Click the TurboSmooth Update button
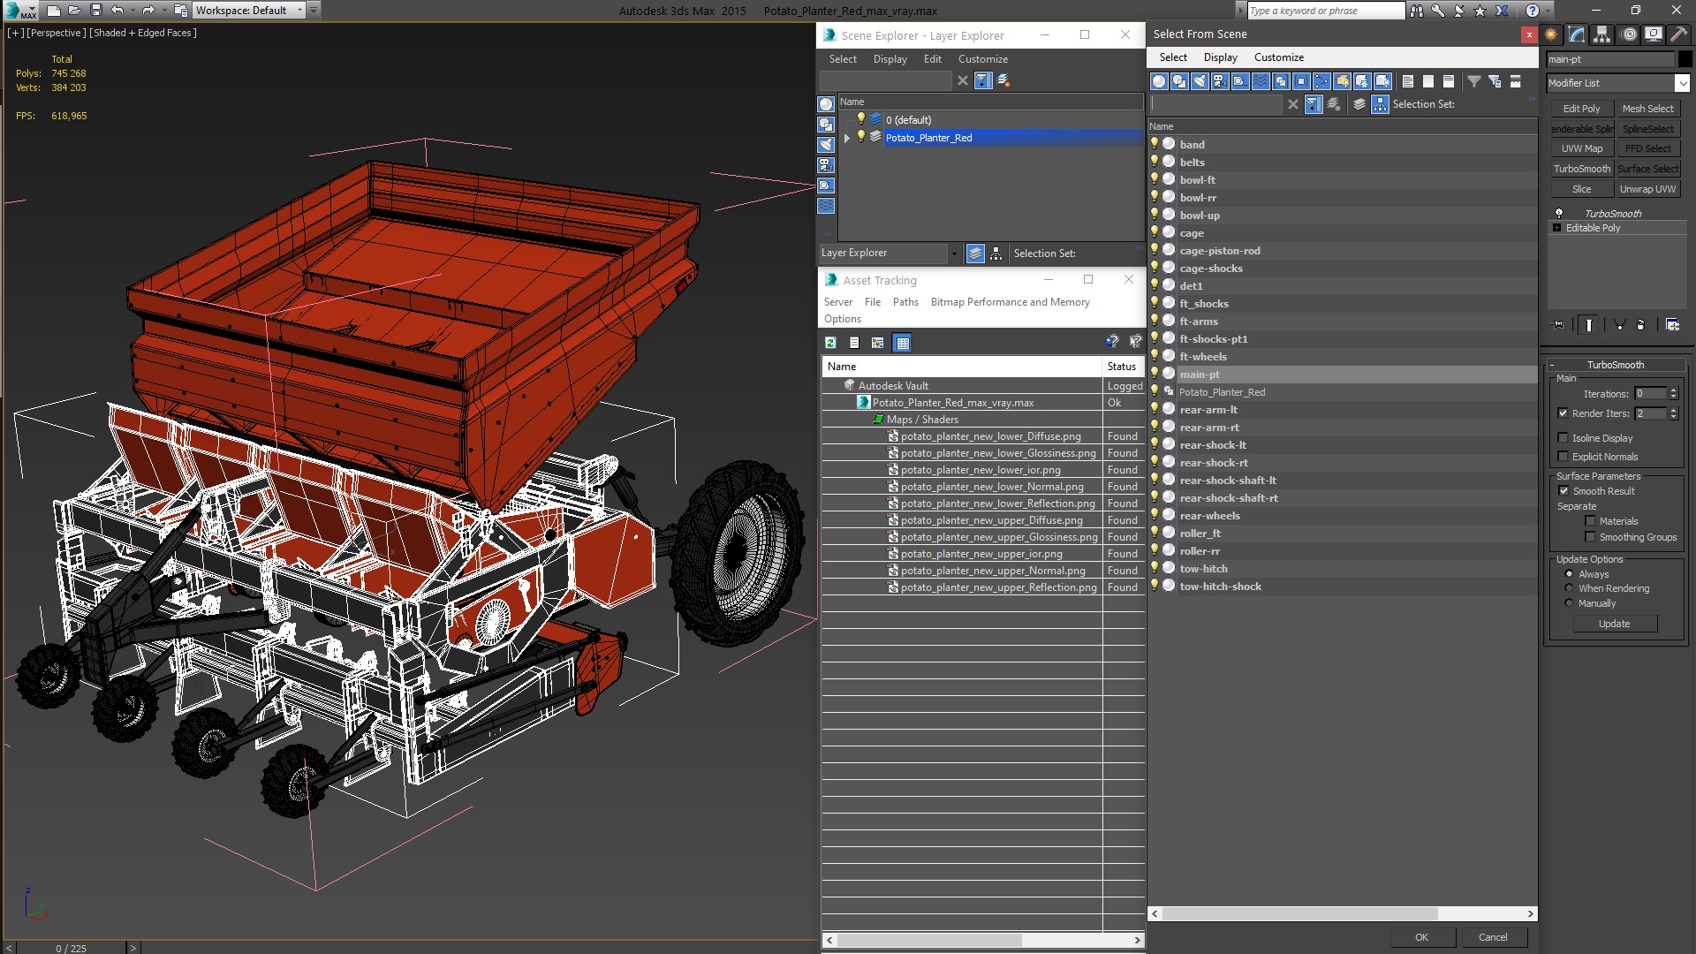Viewport: 1696px width, 954px height. [1614, 624]
